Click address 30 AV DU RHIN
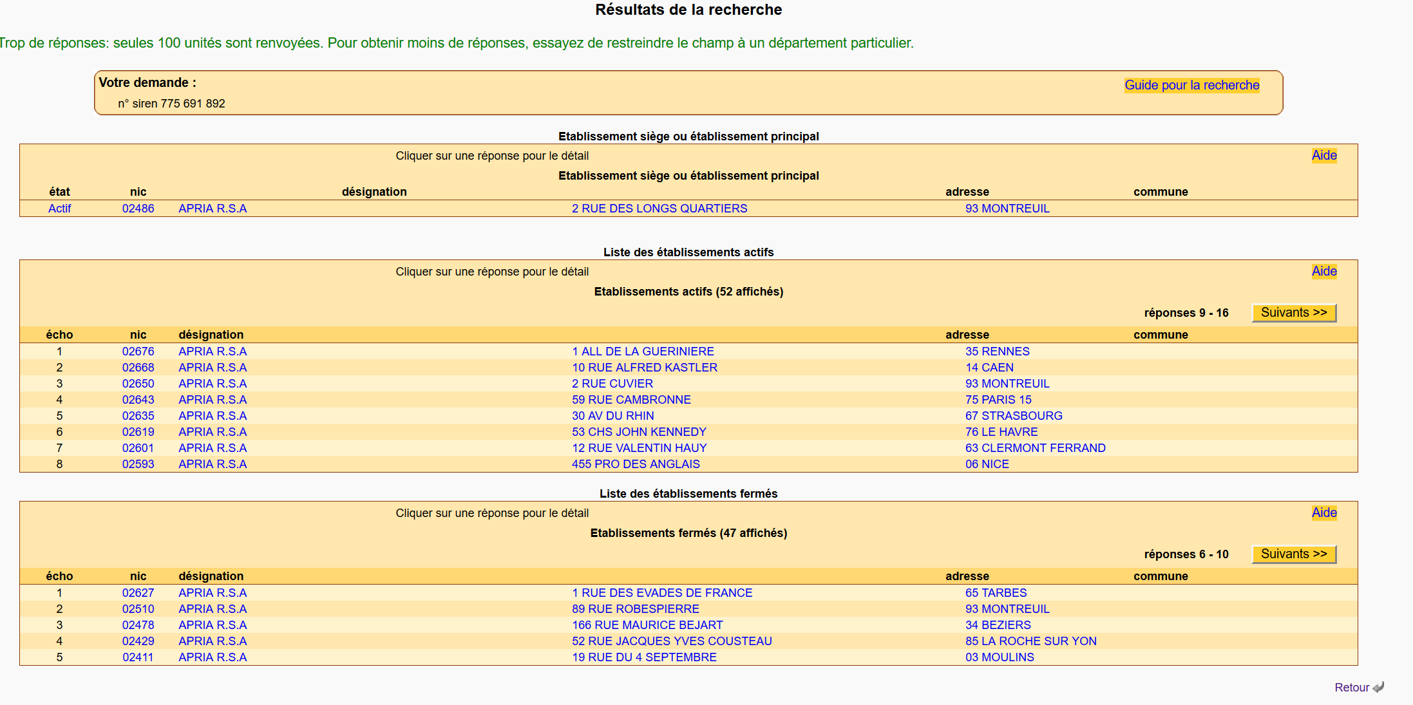 click(x=613, y=415)
